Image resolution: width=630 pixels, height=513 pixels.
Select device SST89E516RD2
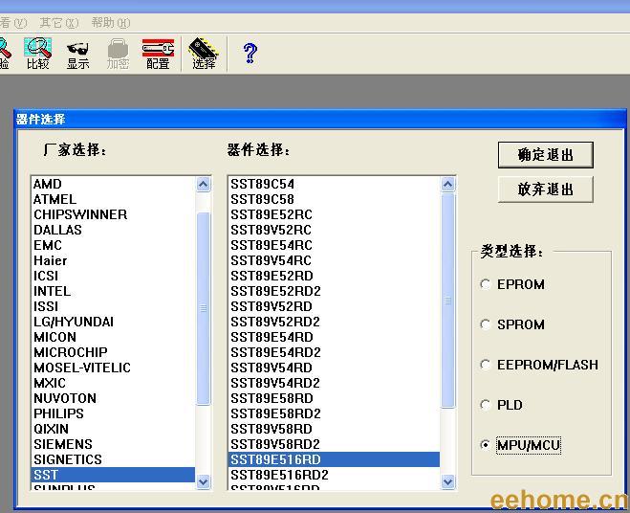334,475
